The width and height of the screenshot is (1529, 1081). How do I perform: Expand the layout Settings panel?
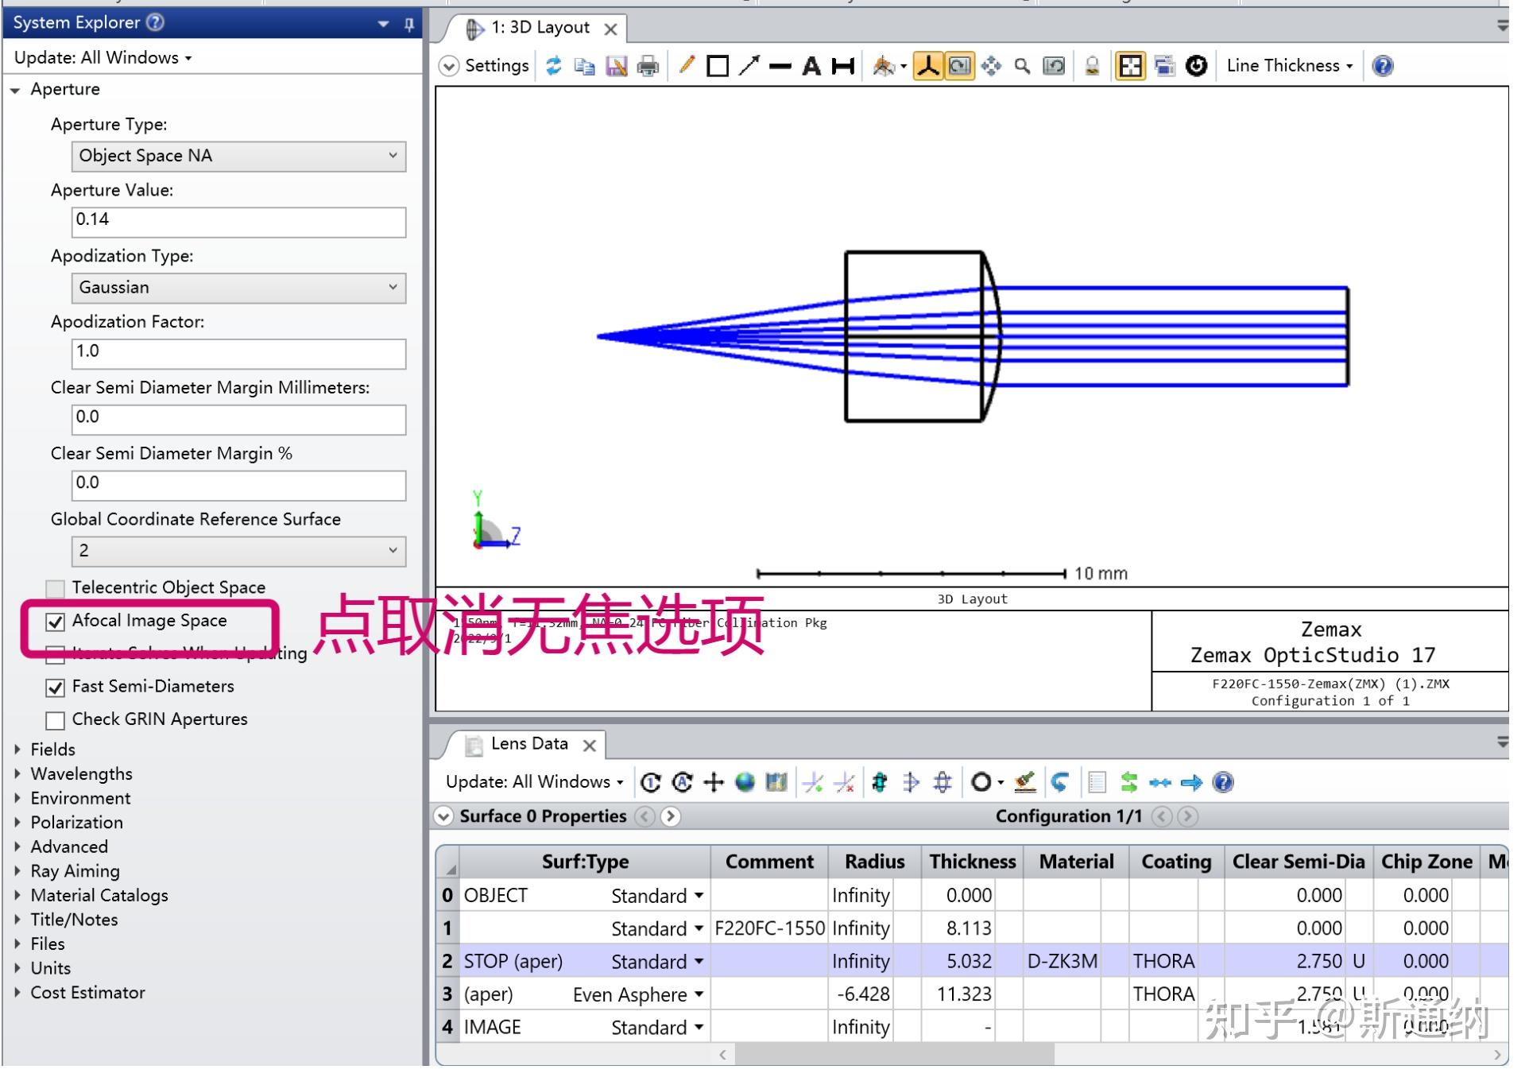coord(485,66)
